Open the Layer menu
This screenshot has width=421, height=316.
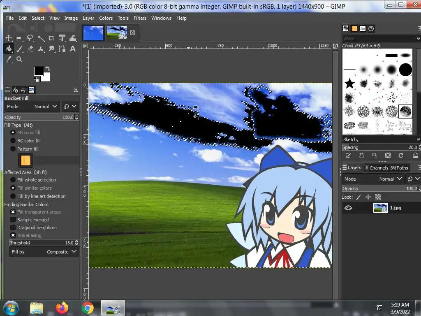88,18
